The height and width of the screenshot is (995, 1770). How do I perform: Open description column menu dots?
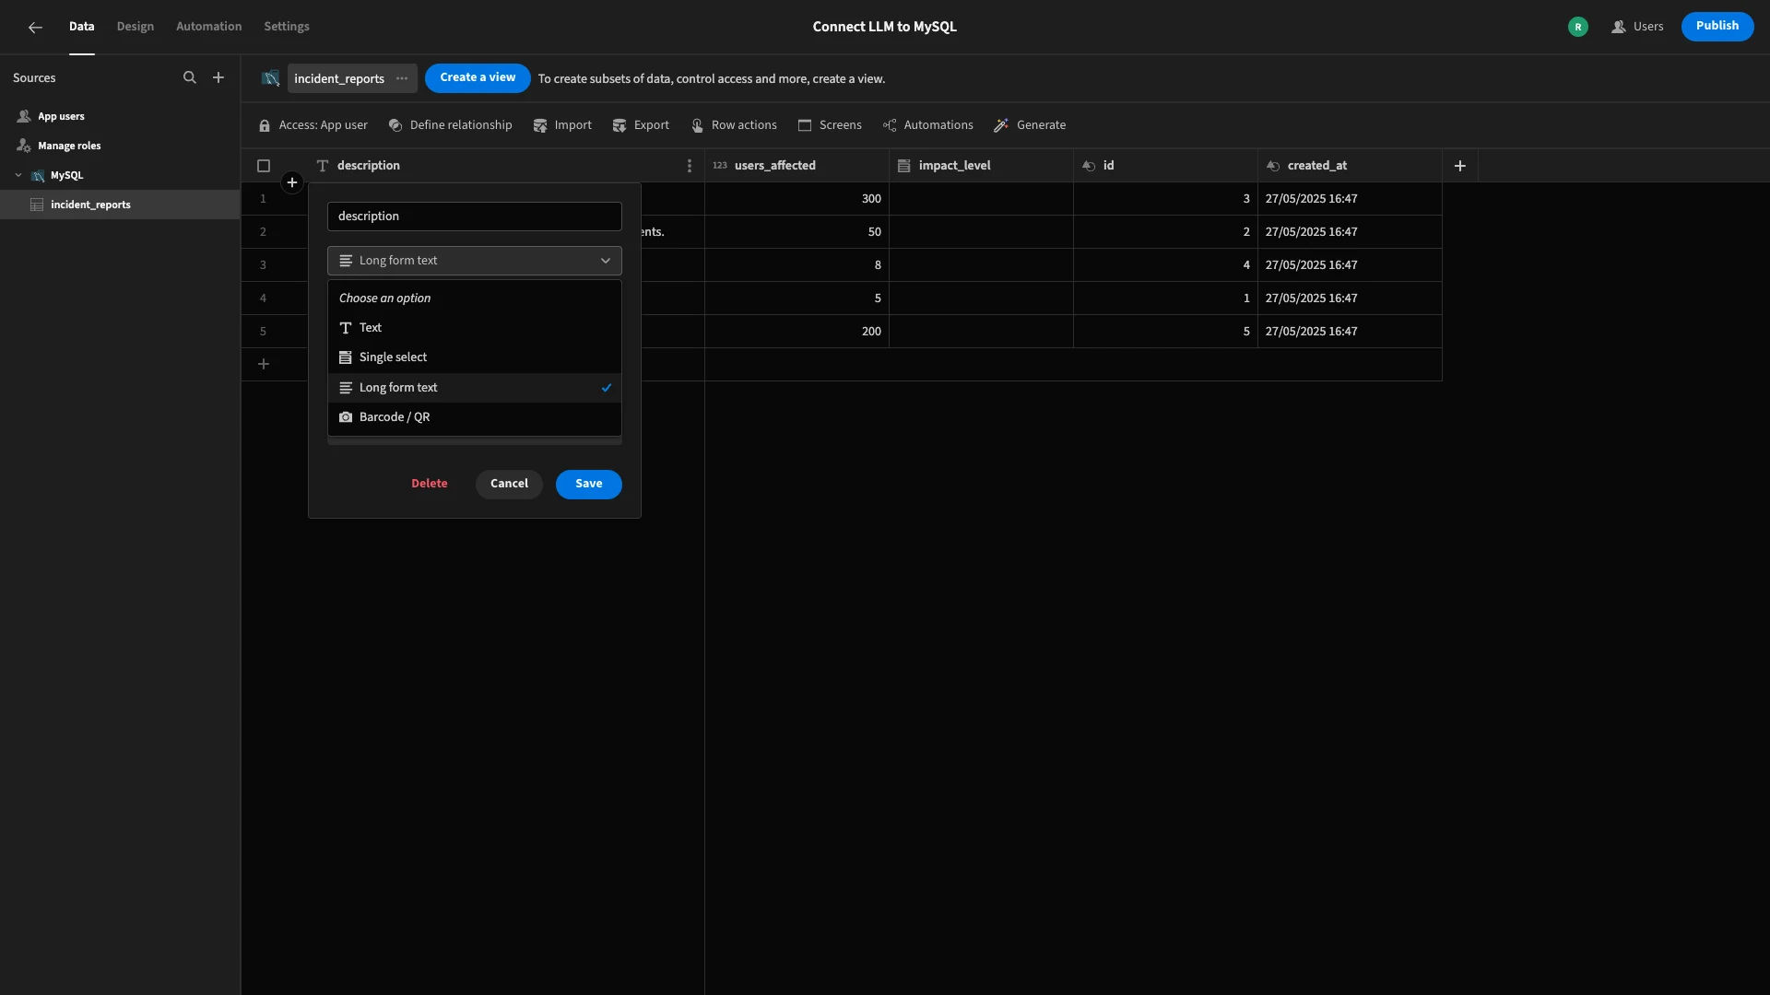(x=690, y=166)
